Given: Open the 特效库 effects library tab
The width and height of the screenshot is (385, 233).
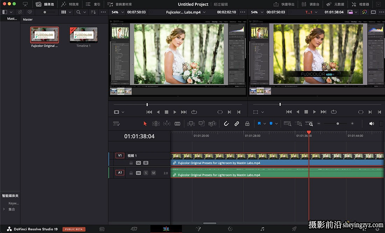Looking at the screenshot, I should pyautogui.click(x=70, y=4).
